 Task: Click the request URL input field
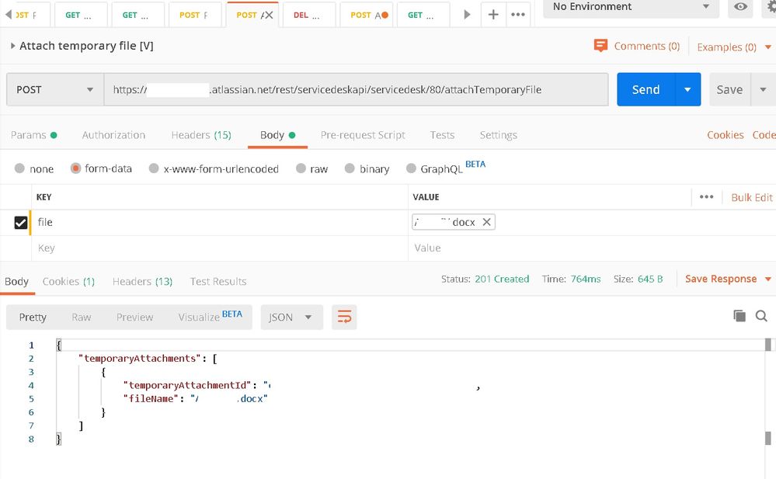coord(356,89)
